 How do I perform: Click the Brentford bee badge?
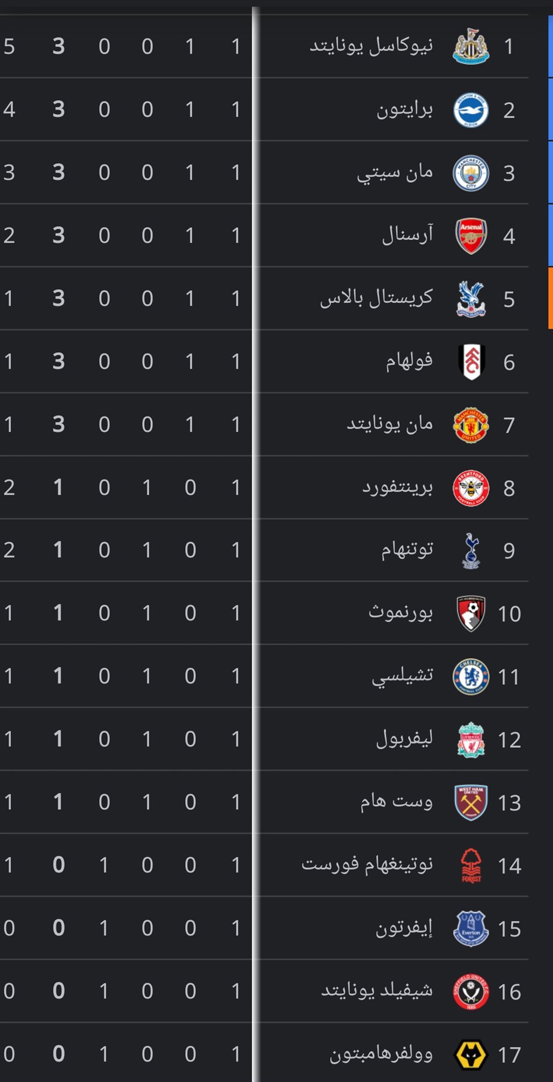tap(471, 488)
